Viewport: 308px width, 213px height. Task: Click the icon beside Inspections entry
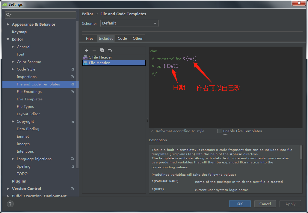point(72,76)
